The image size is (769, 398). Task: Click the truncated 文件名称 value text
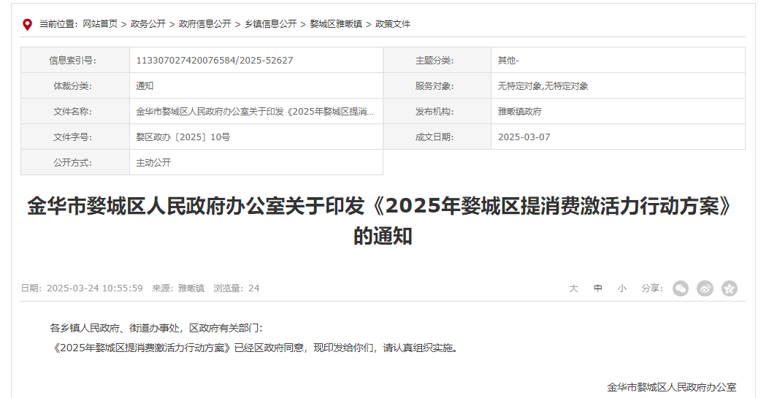point(255,111)
